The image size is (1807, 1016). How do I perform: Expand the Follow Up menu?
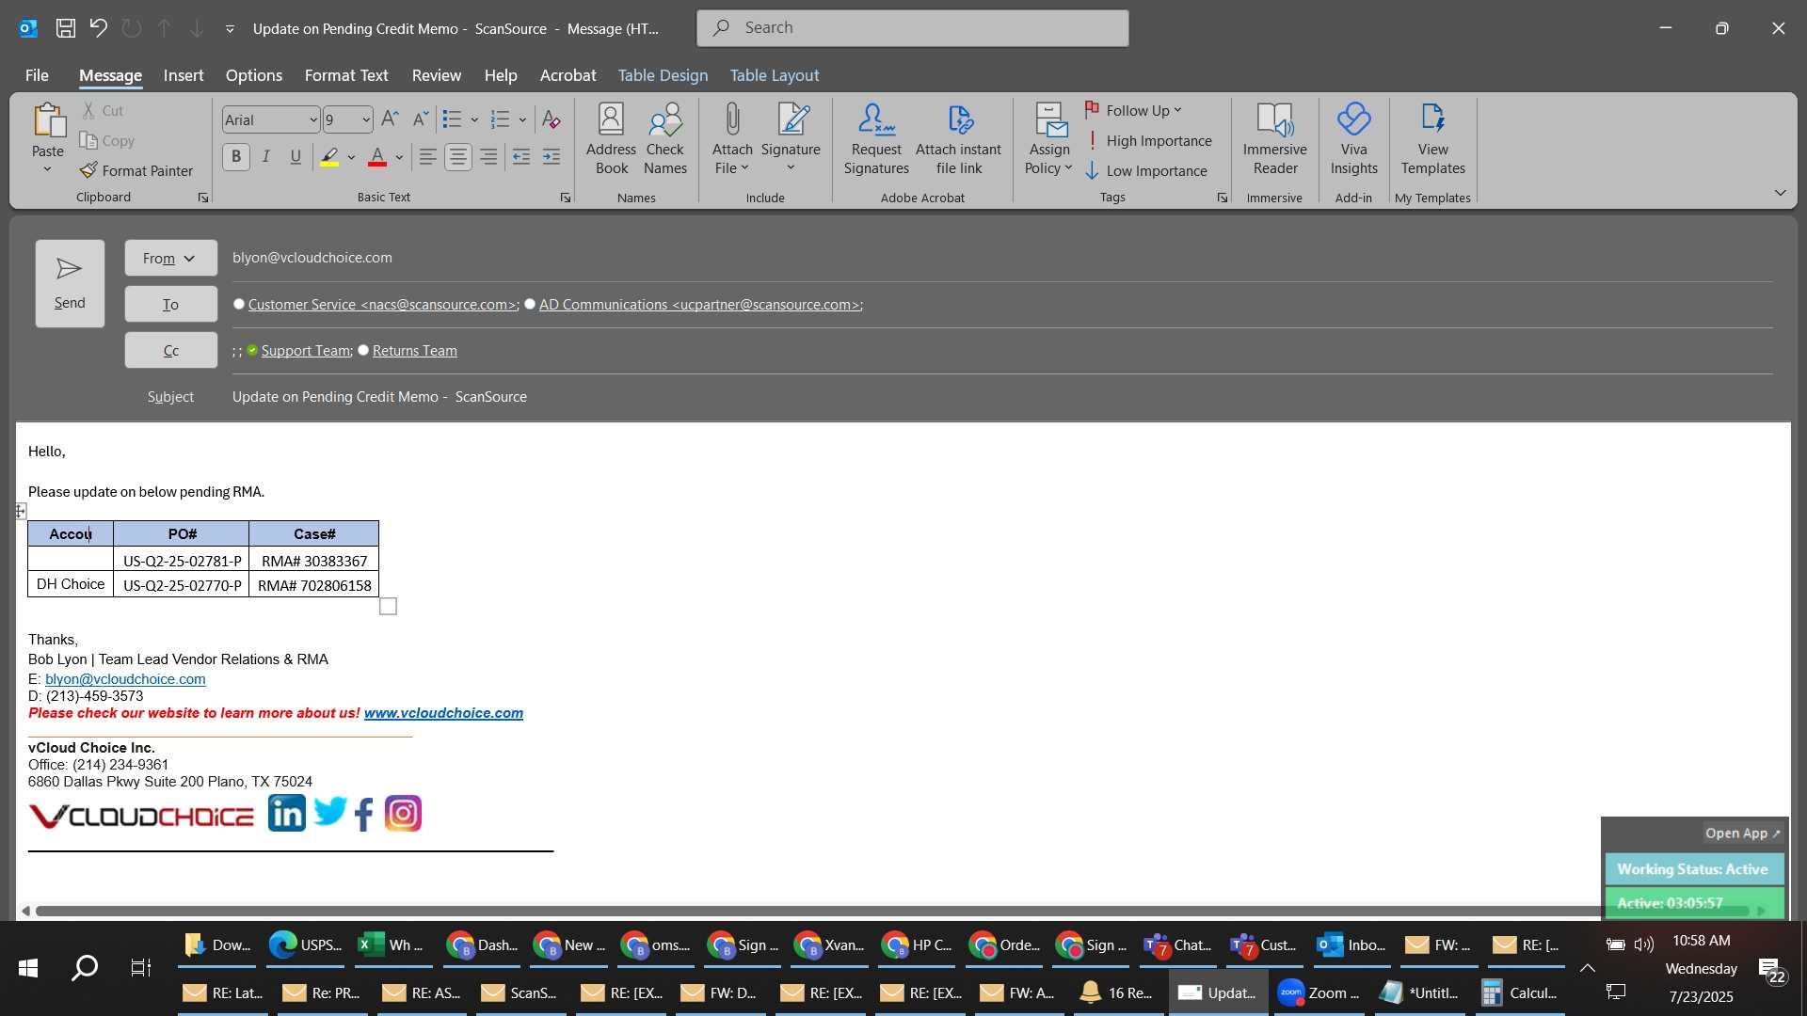(1134, 110)
